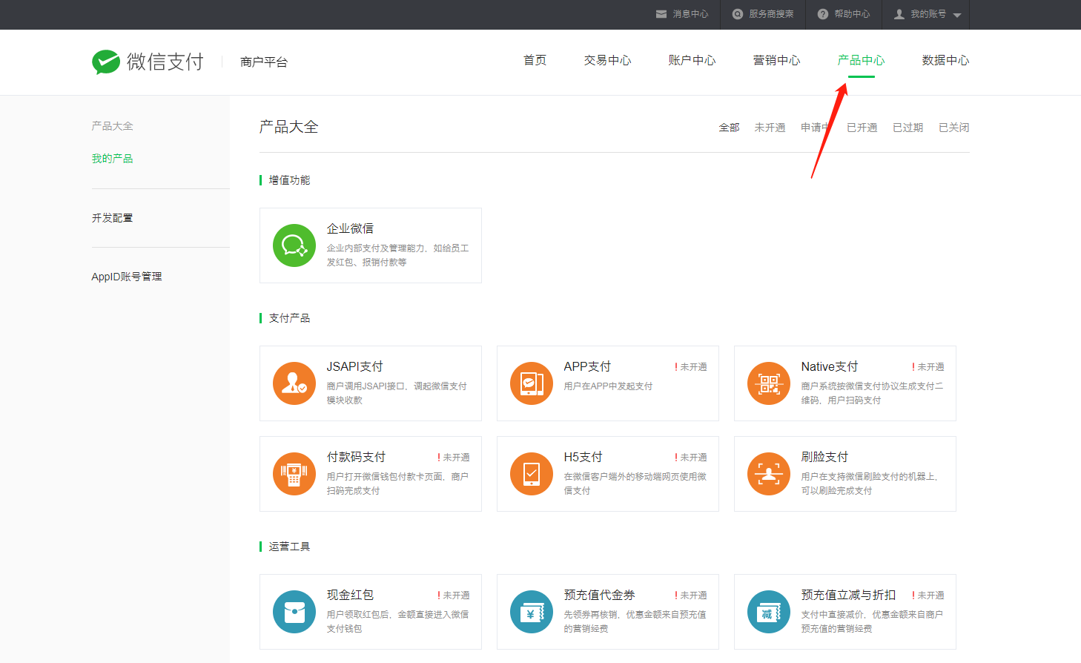Click the blue 预充值代金券 coupon icon

click(532, 612)
